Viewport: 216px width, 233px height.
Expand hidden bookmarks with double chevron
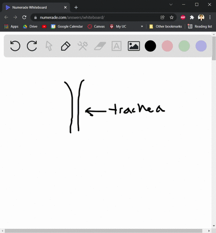tap(142, 27)
